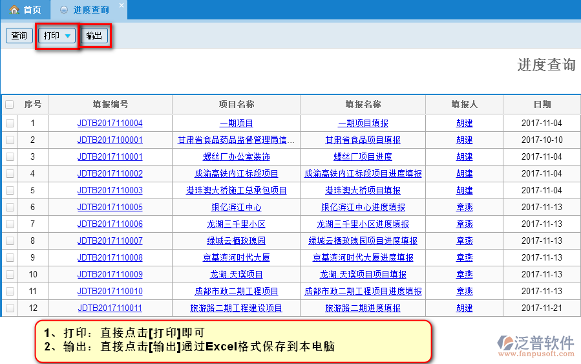This screenshot has height=364, width=581.
Task: Click the 输出 export button
Action: point(94,36)
